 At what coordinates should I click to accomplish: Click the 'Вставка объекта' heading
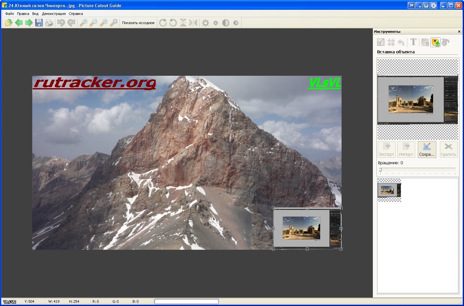[396, 52]
